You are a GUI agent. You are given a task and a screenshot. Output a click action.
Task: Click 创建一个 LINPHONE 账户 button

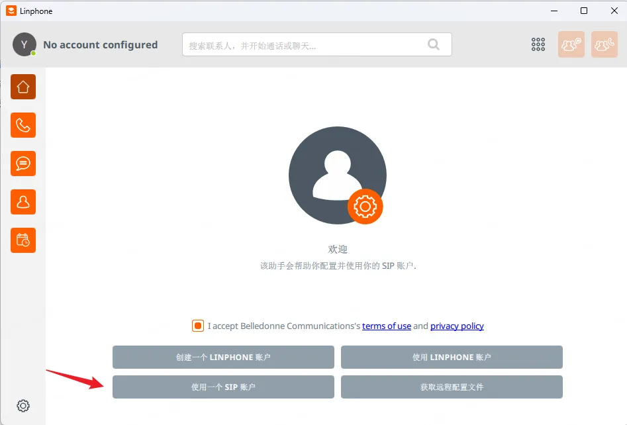click(x=223, y=357)
